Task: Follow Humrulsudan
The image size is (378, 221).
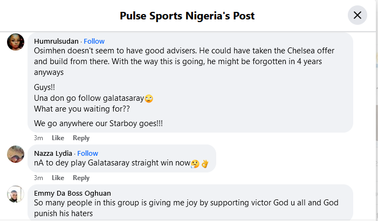Action: click(94, 41)
